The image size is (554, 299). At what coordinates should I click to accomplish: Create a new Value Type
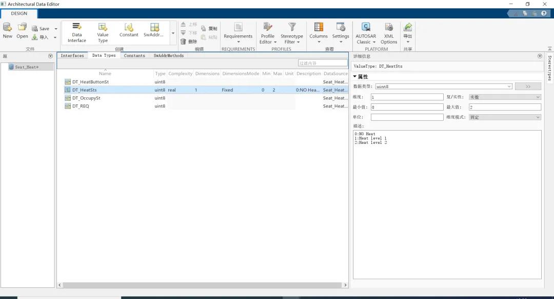pyautogui.click(x=103, y=28)
